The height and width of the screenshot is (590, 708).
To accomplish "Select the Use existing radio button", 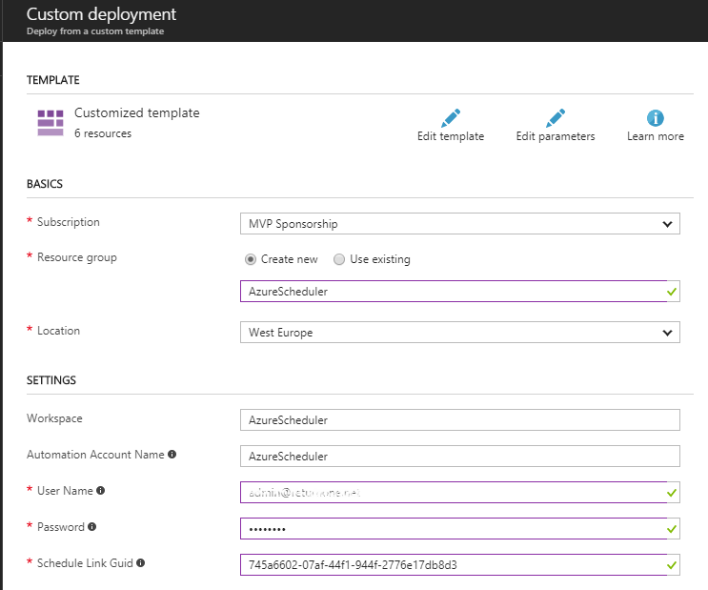I will click(339, 259).
